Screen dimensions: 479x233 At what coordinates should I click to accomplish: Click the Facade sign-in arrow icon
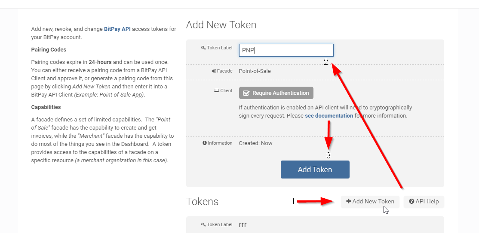click(x=214, y=71)
